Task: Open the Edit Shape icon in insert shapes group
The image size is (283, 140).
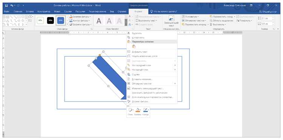Action: point(30,17)
